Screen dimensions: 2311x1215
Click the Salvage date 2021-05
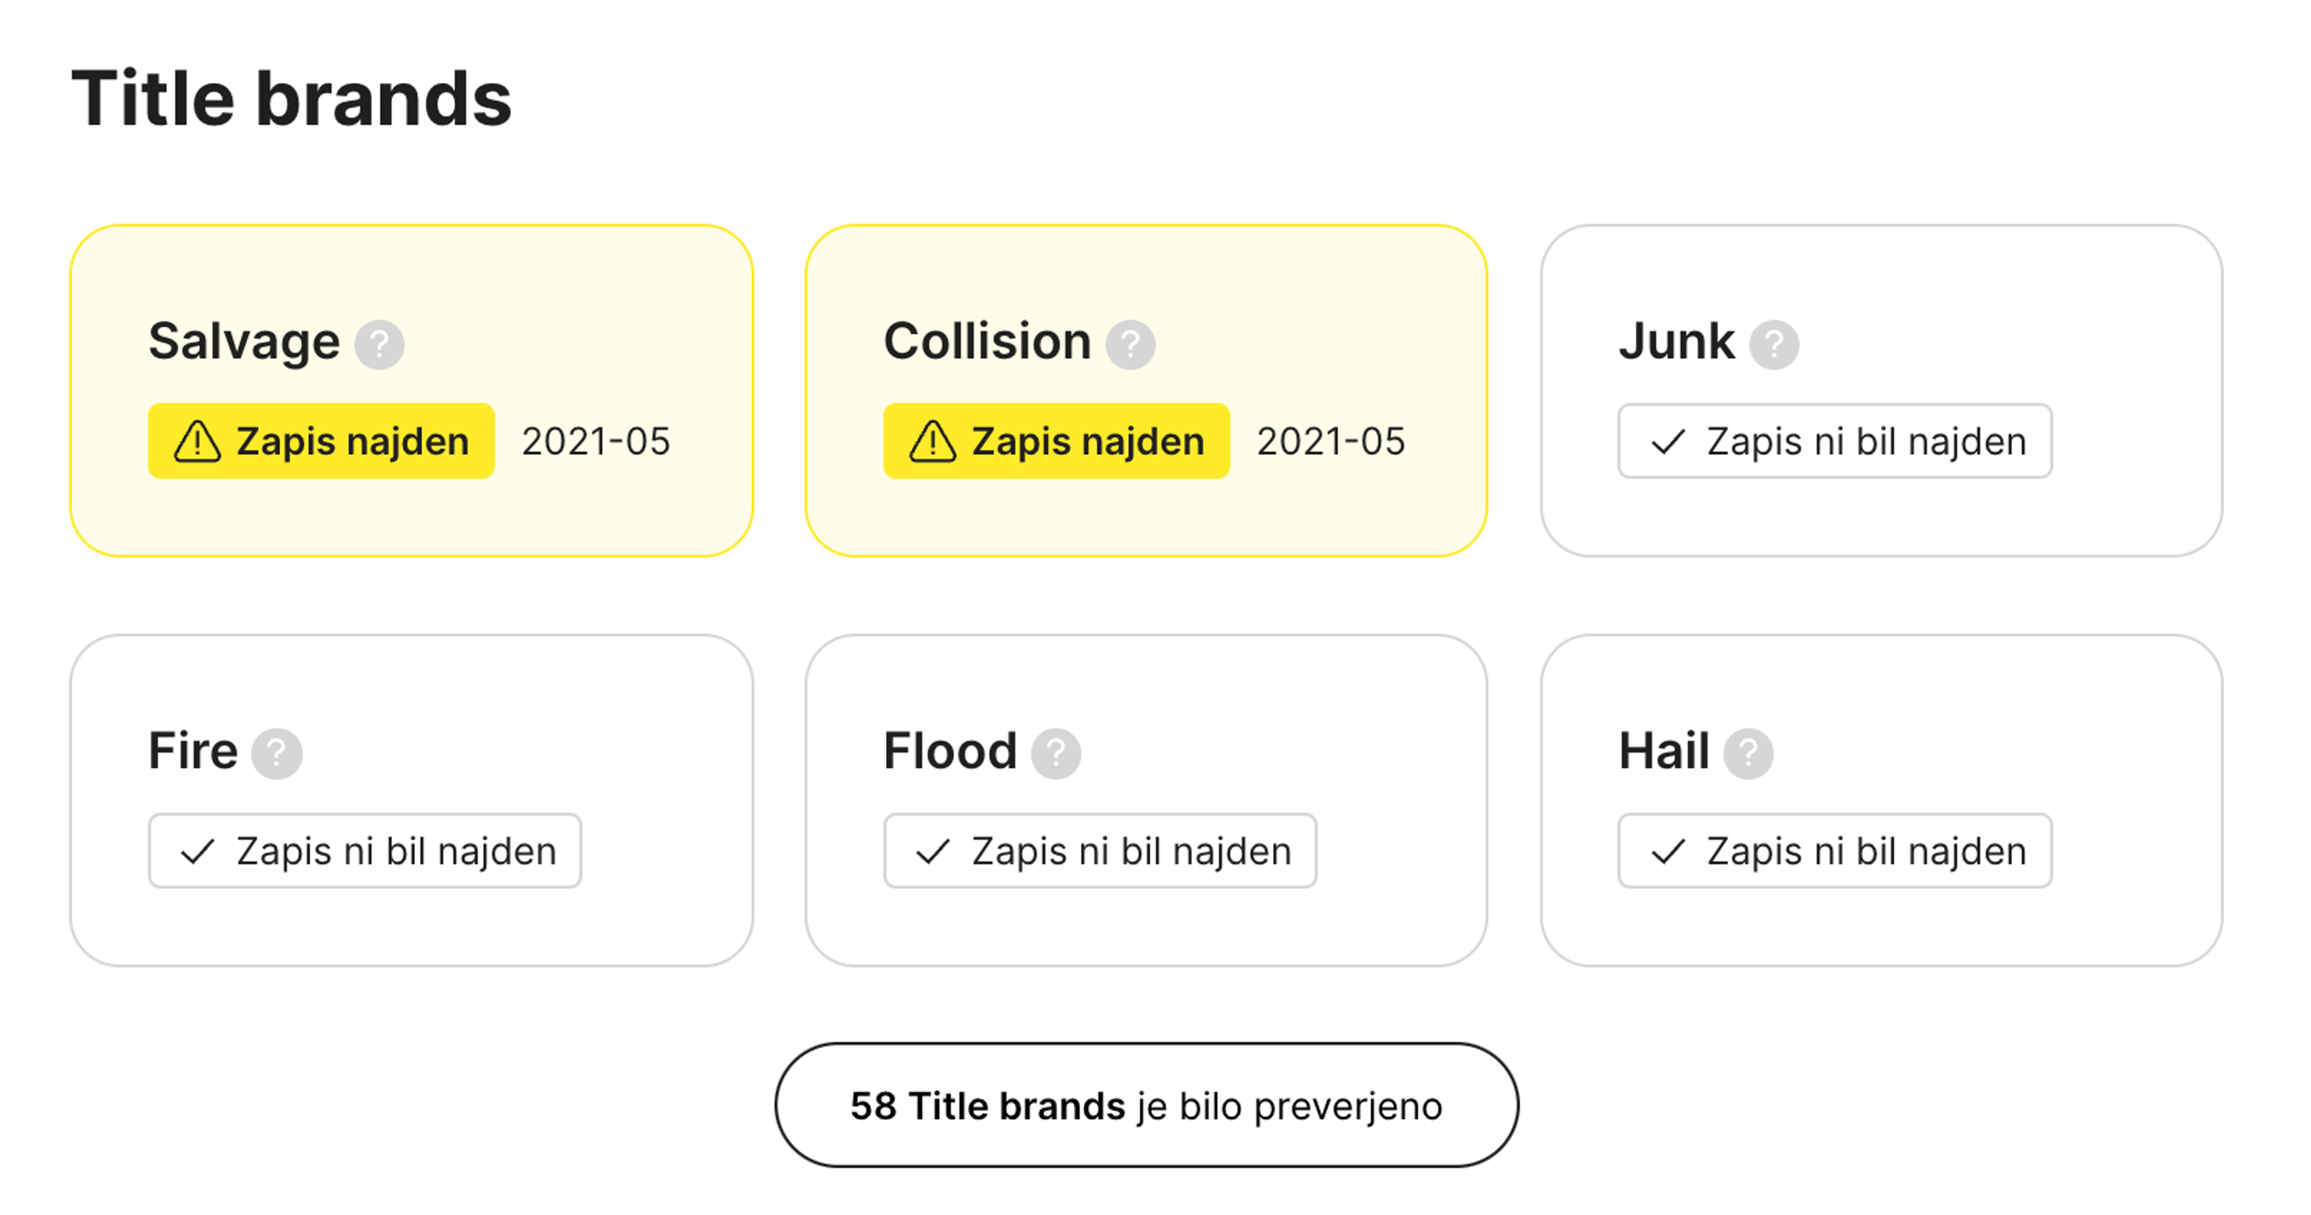pyautogui.click(x=596, y=441)
